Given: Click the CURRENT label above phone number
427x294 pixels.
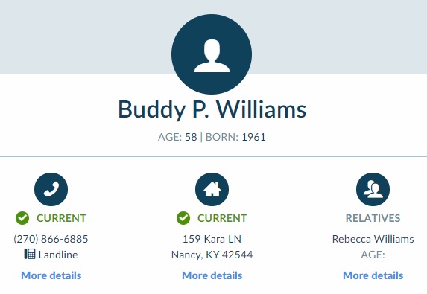Looking at the screenshot, I should coord(61,218).
